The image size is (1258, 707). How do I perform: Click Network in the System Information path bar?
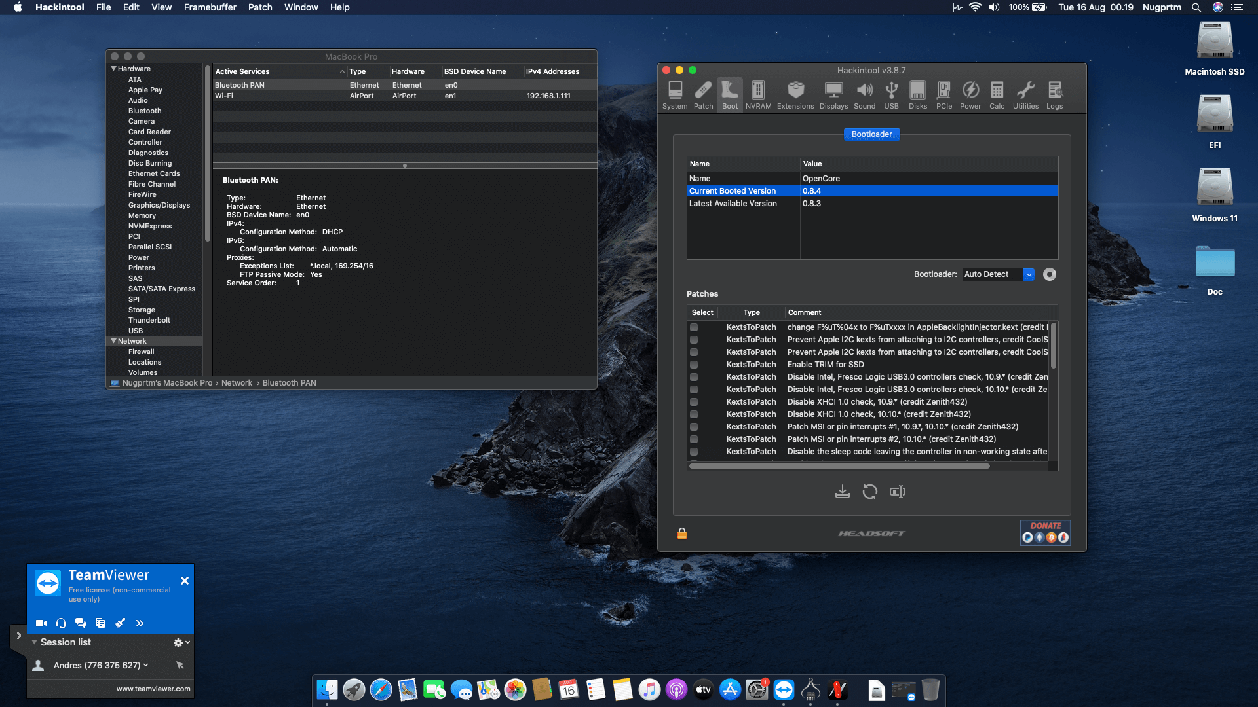tap(237, 383)
